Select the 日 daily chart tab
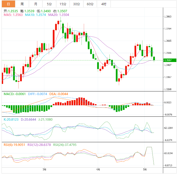 pyautogui.click(x=9, y=4)
